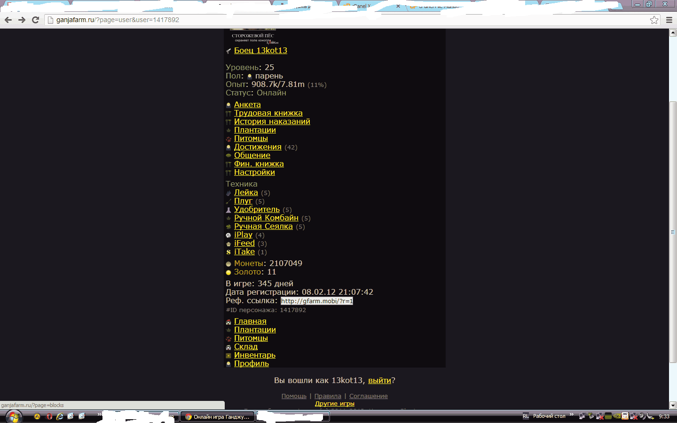This screenshot has width=677, height=423.
Task: Open the Правила footer link
Action: click(x=328, y=396)
